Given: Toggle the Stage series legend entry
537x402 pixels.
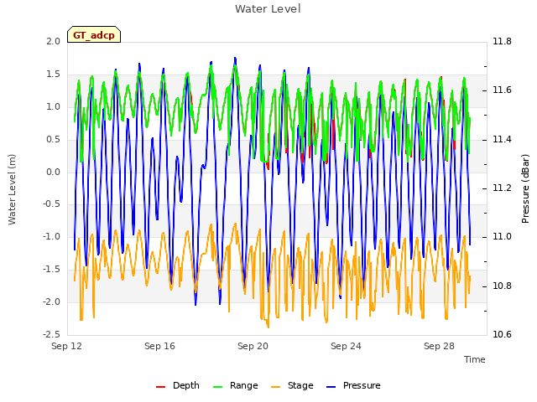Looking at the screenshot, I should point(292,385).
